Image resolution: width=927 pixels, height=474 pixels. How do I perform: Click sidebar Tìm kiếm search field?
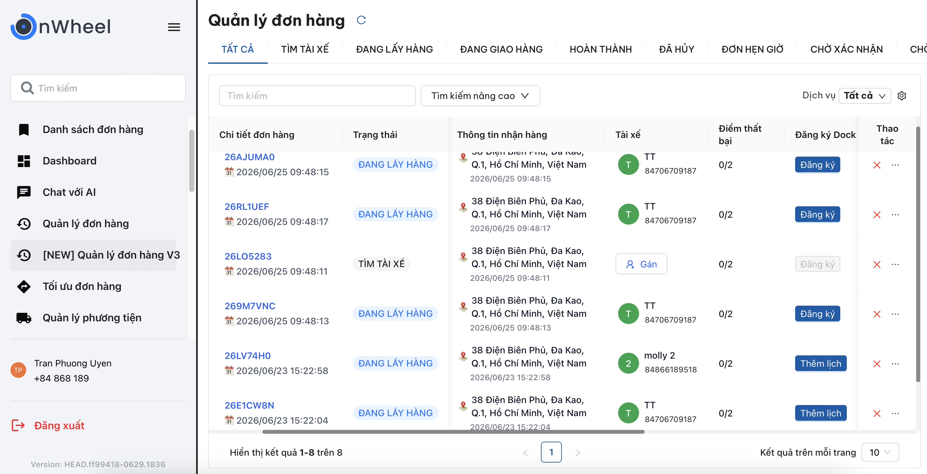(98, 88)
